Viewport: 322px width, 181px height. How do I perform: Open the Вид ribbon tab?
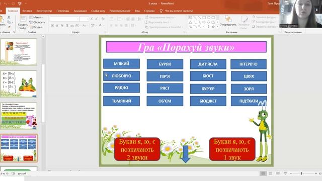coord(137,11)
